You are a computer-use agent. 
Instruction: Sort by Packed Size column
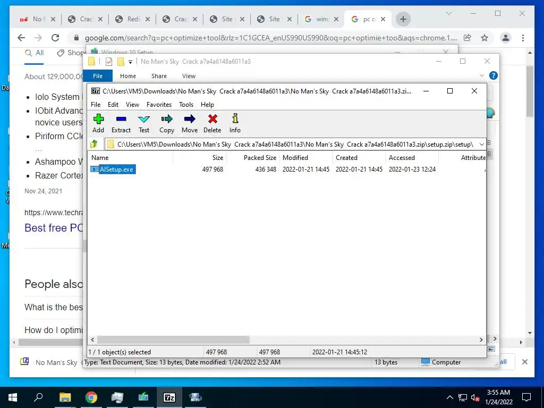(x=252, y=157)
